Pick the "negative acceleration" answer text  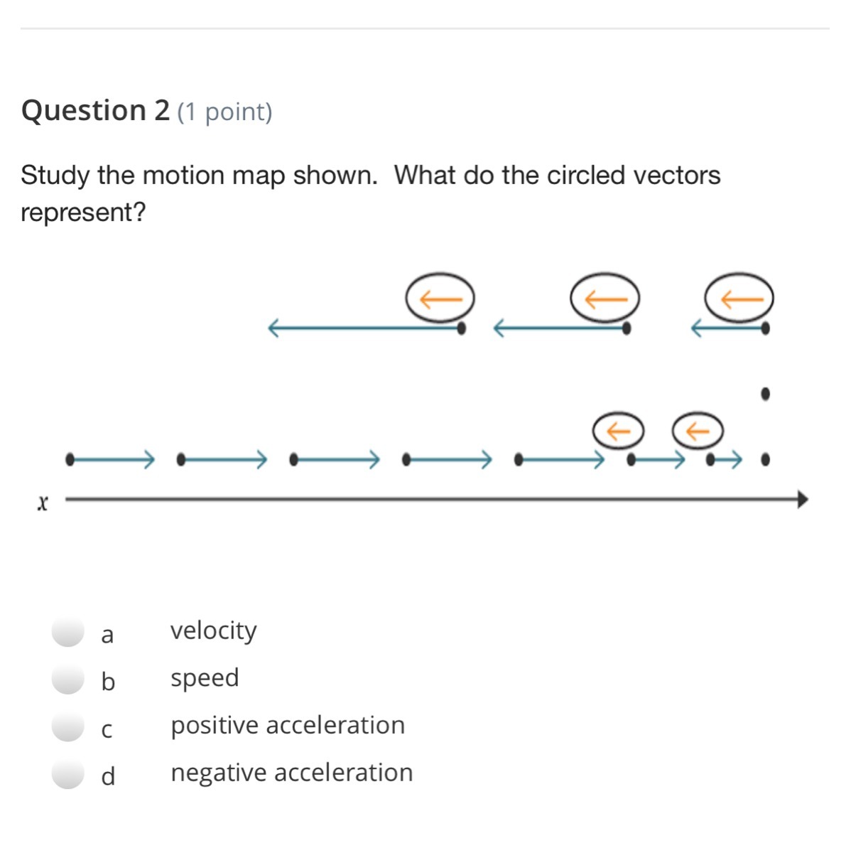pos(291,773)
